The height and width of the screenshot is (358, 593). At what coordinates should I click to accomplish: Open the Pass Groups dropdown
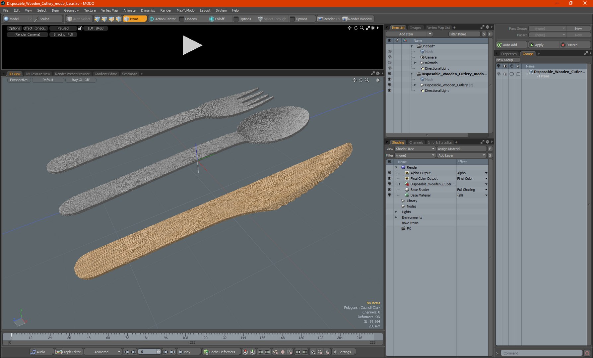tap(548, 29)
